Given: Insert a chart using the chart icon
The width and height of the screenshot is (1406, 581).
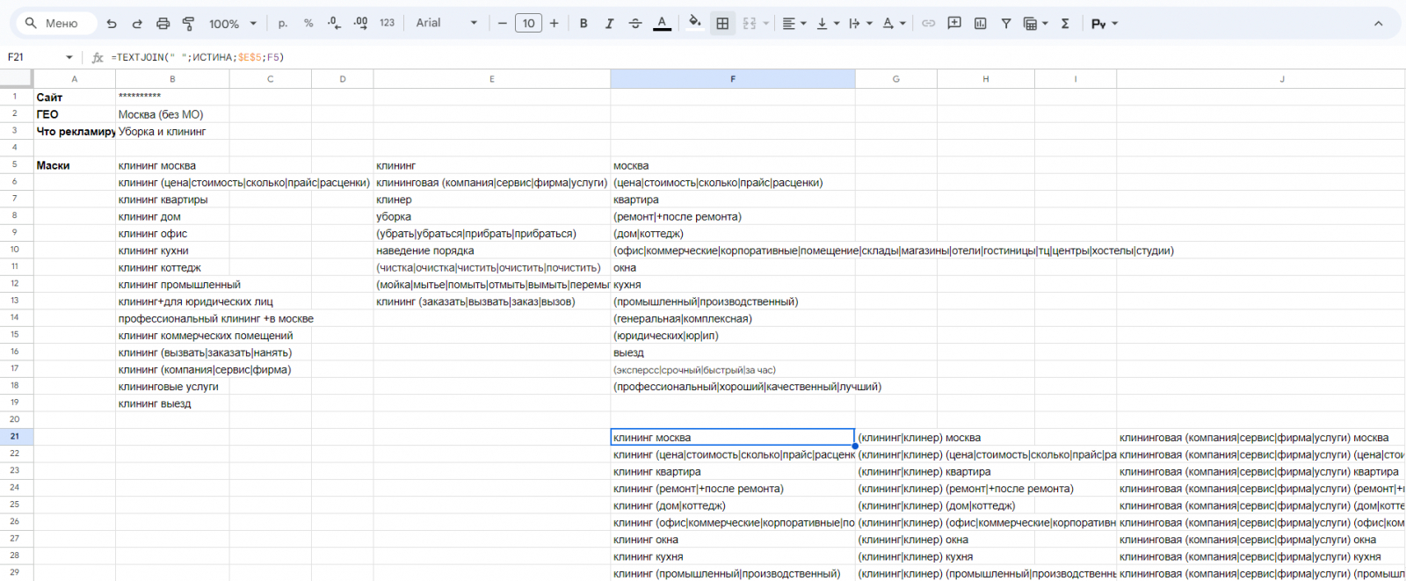Looking at the screenshot, I should [x=980, y=24].
